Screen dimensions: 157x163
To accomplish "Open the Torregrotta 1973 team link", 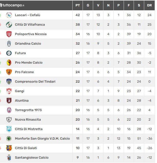I will [x=28, y=110].
